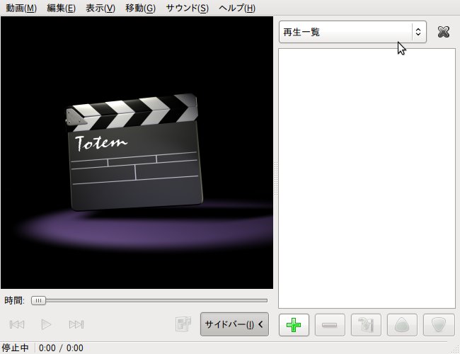This screenshot has width=460, height=354.
Task: Skip to the previous track
Action: point(17,324)
